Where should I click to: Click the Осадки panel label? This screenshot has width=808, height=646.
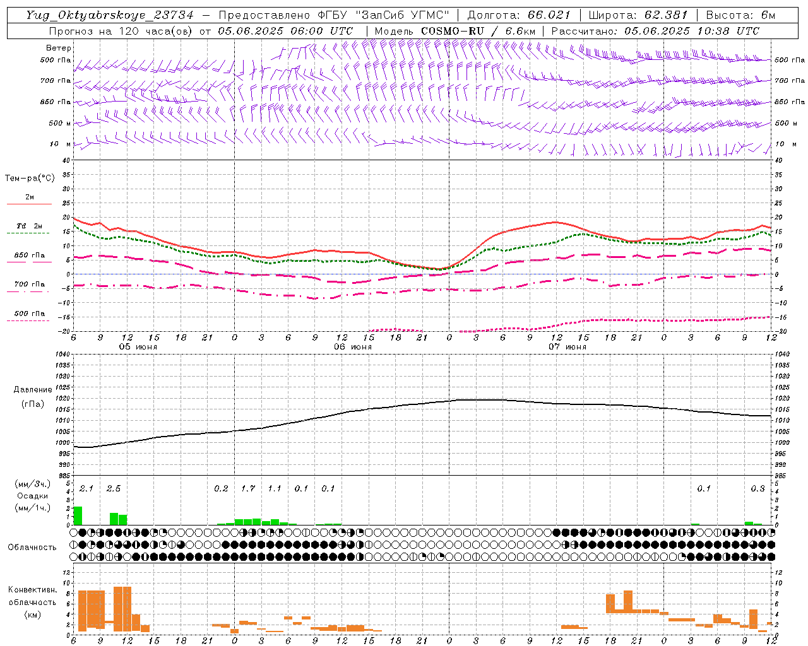click(33, 496)
